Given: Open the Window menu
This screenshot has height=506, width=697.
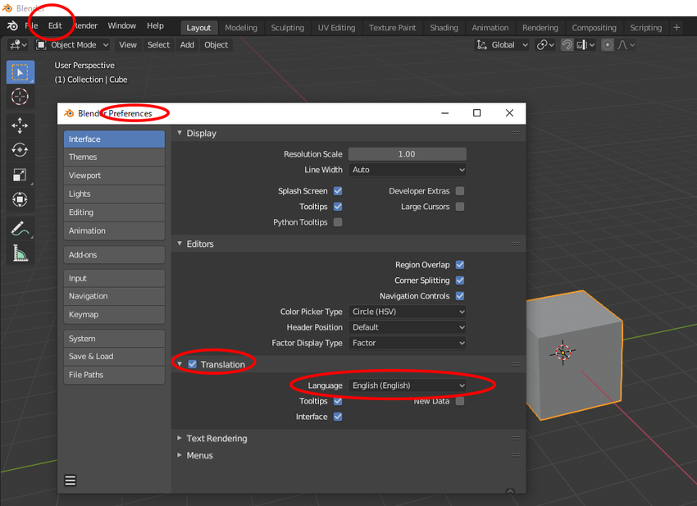Looking at the screenshot, I should coord(122,25).
